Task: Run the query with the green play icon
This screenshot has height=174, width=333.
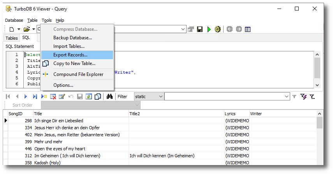Action: (x=209, y=29)
